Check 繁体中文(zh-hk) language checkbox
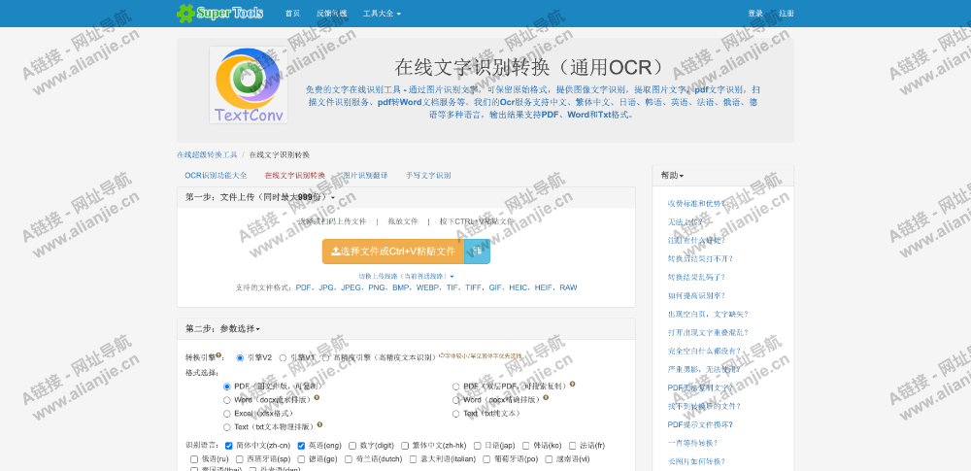 pyautogui.click(x=405, y=446)
